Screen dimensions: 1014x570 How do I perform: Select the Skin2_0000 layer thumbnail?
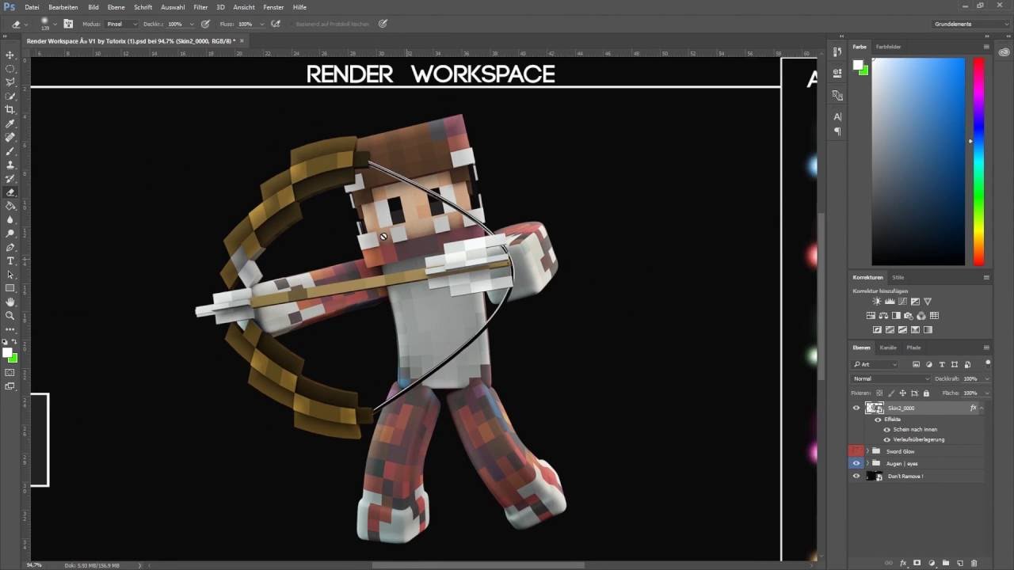click(875, 408)
